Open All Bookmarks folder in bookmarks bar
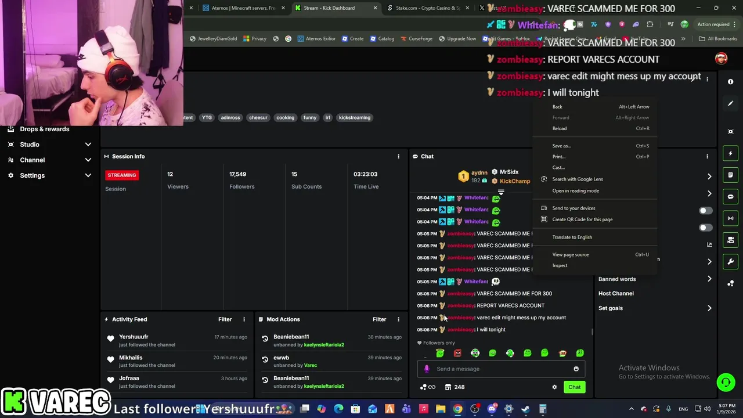Image resolution: width=743 pixels, height=418 pixels. point(718,39)
